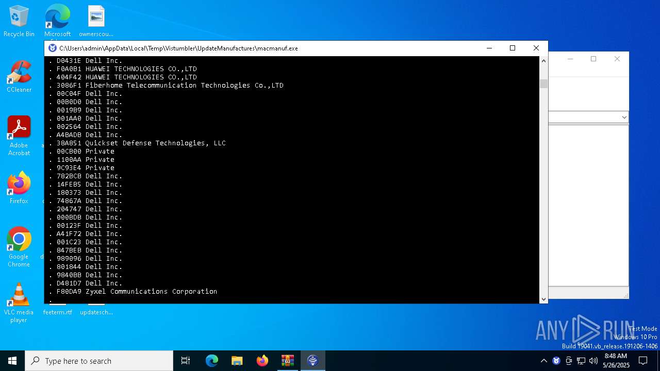Image resolution: width=660 pixels, height=371 pixels.
Task: Select the updatesch desktop file label
Action: (x=96, y=312)
